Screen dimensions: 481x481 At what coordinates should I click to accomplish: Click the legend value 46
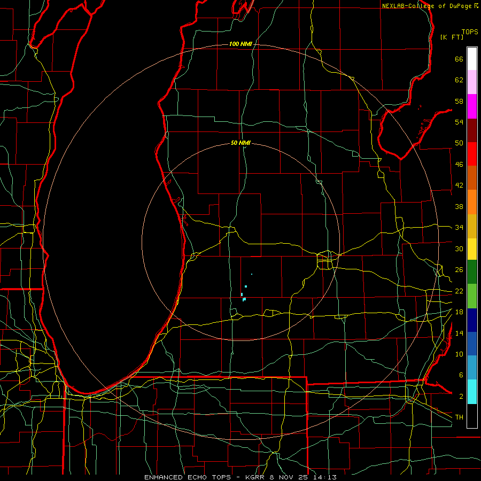(459, 165)
